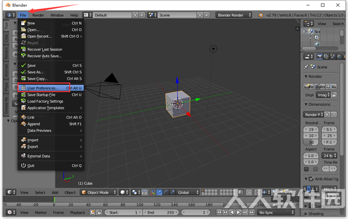
Task: Add a new screen layout with plus button
Action: pos(135,15)
